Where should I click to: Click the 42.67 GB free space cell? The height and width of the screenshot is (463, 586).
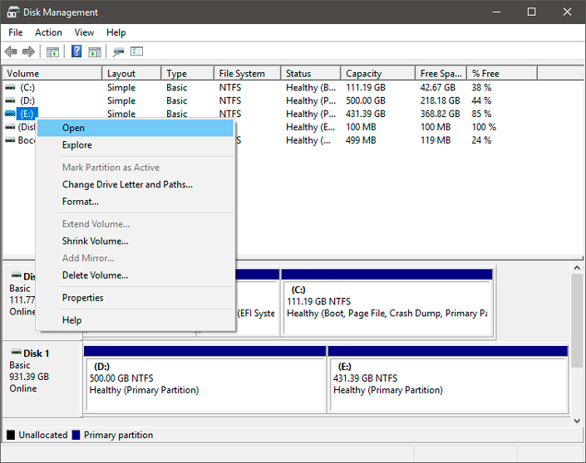pyautogui.click(x=438, y=88)
